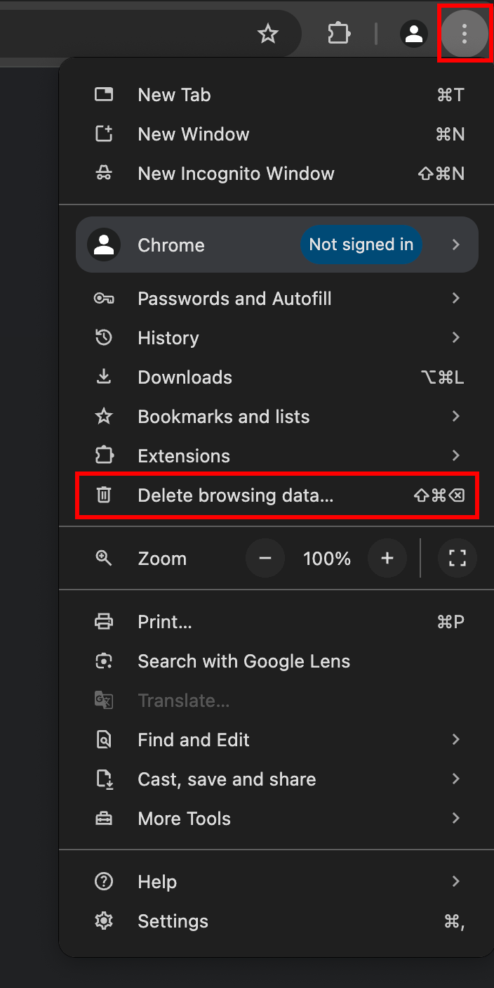Click the Settings gear icon
Screen dimensions: 494x988
point(104,921)
